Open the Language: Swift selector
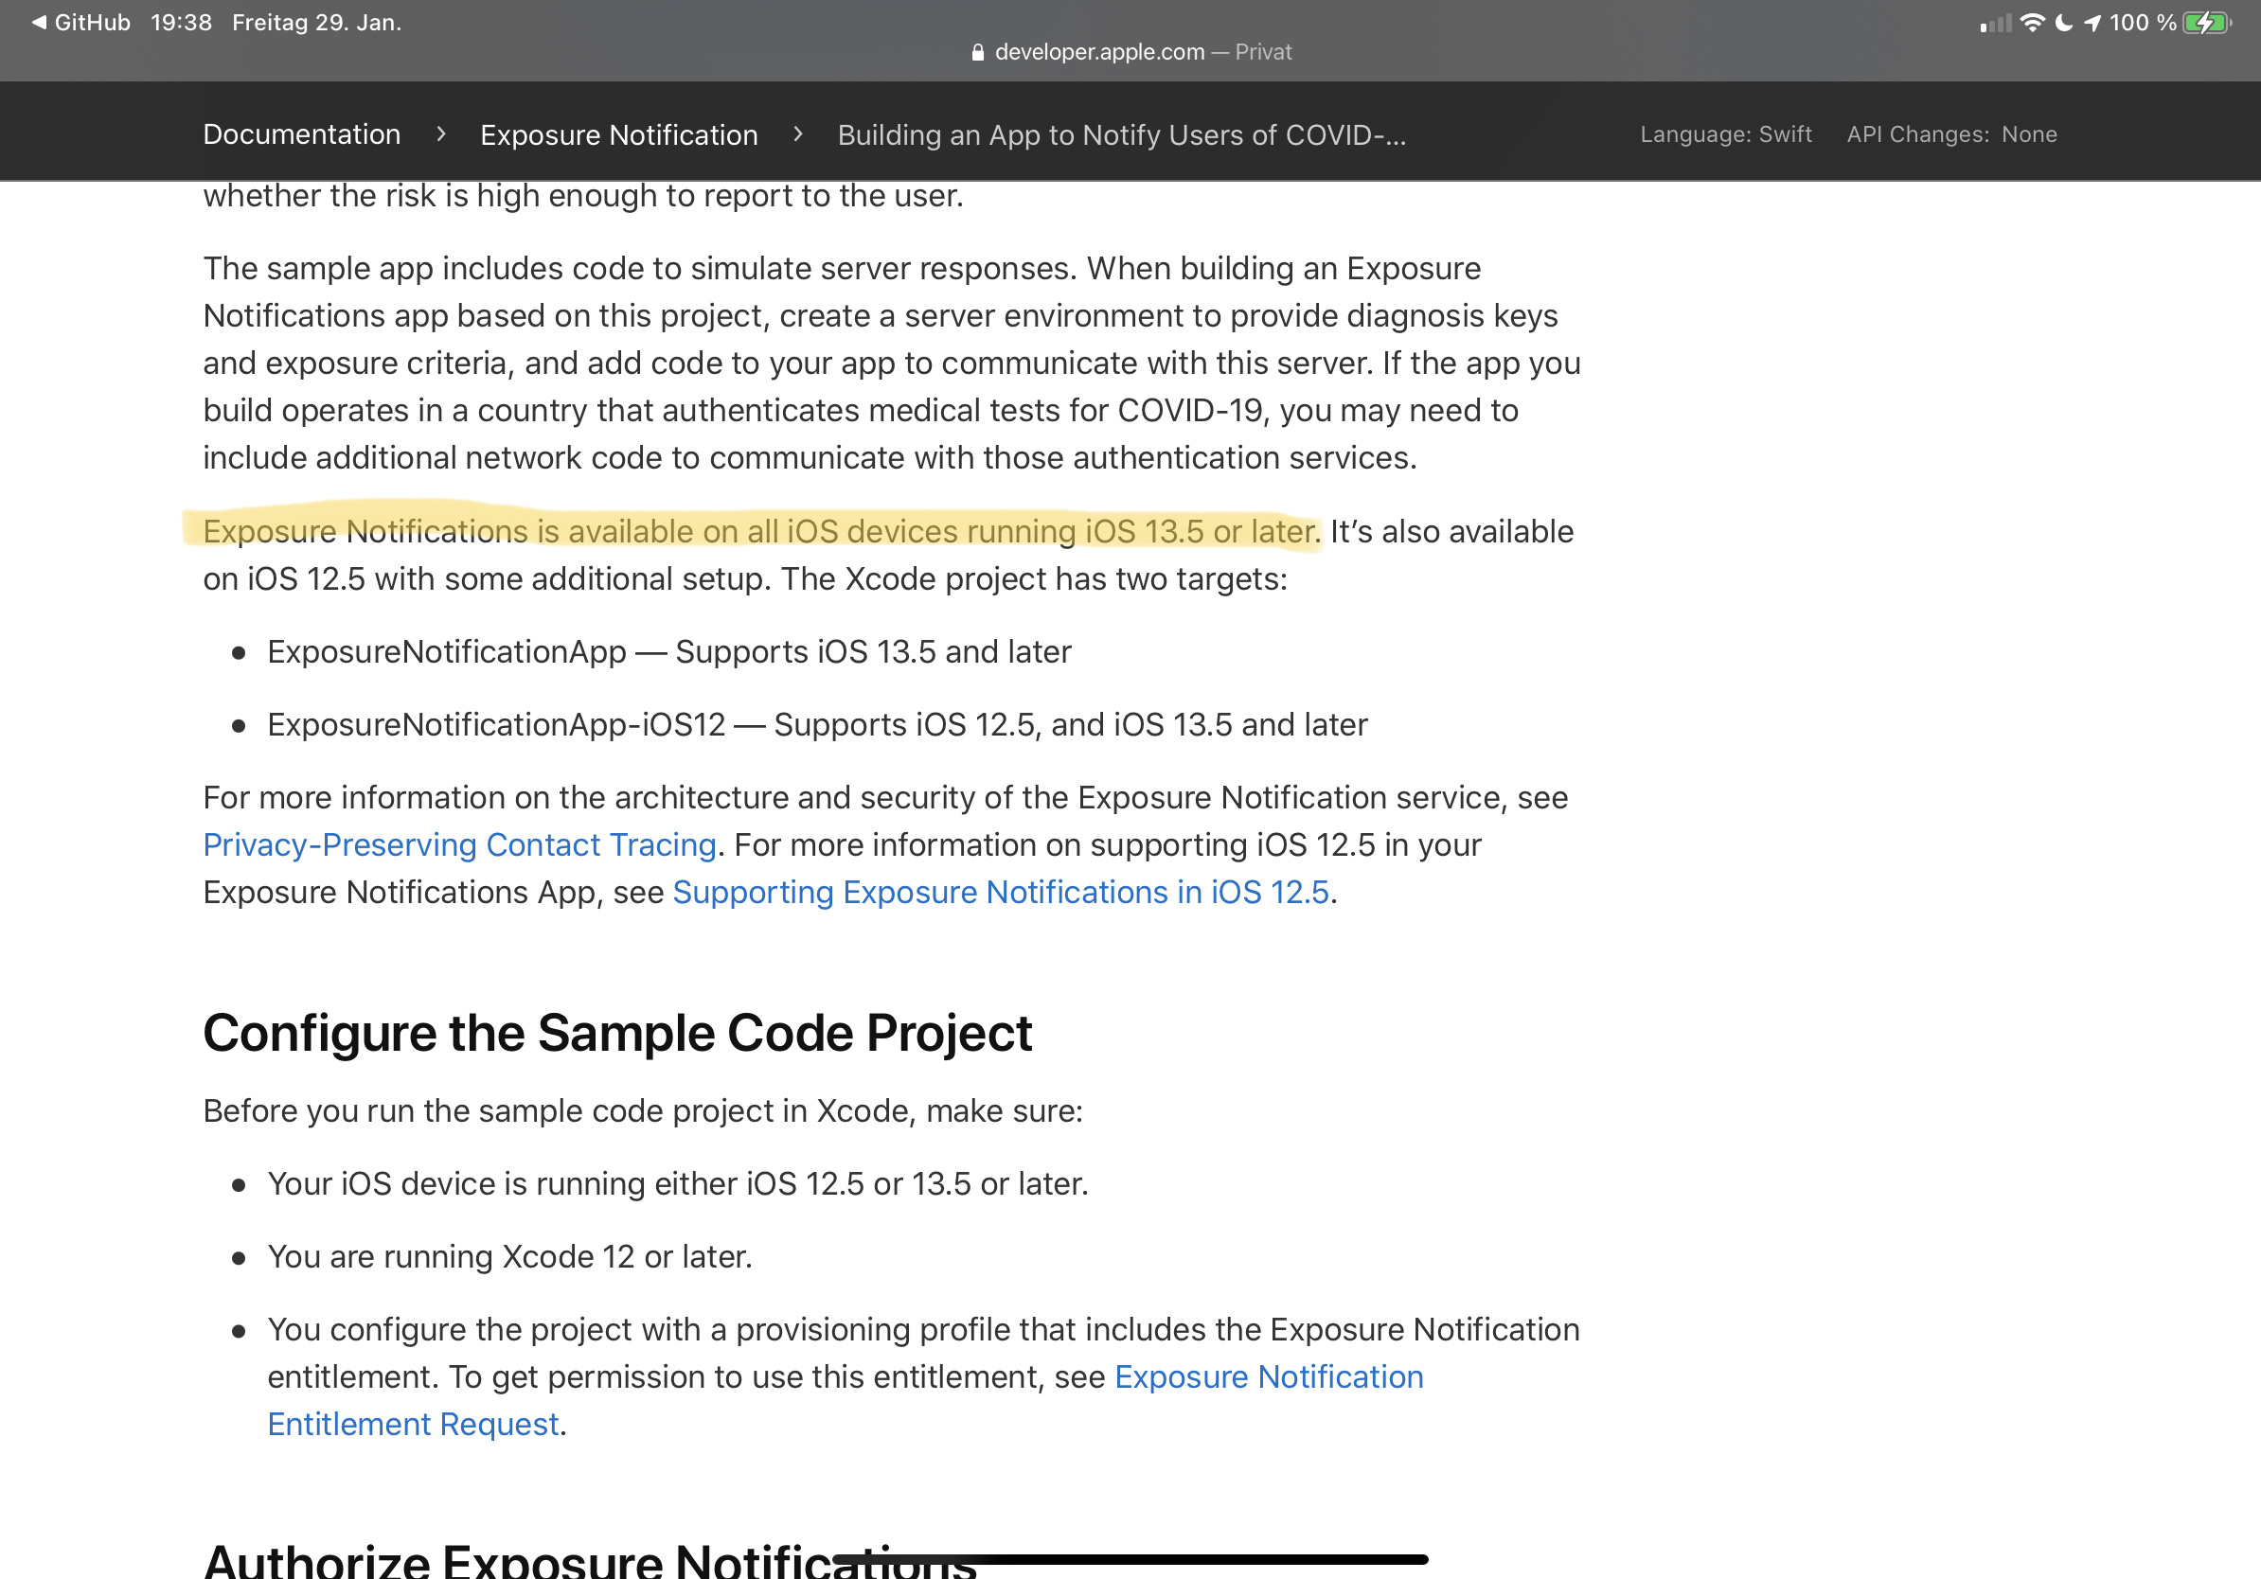 click(x=1725, y=133)
